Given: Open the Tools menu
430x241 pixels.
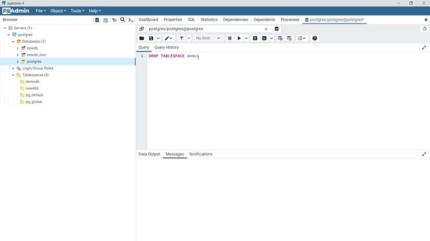Looking at the screenshot, I should tap(77, 11).
